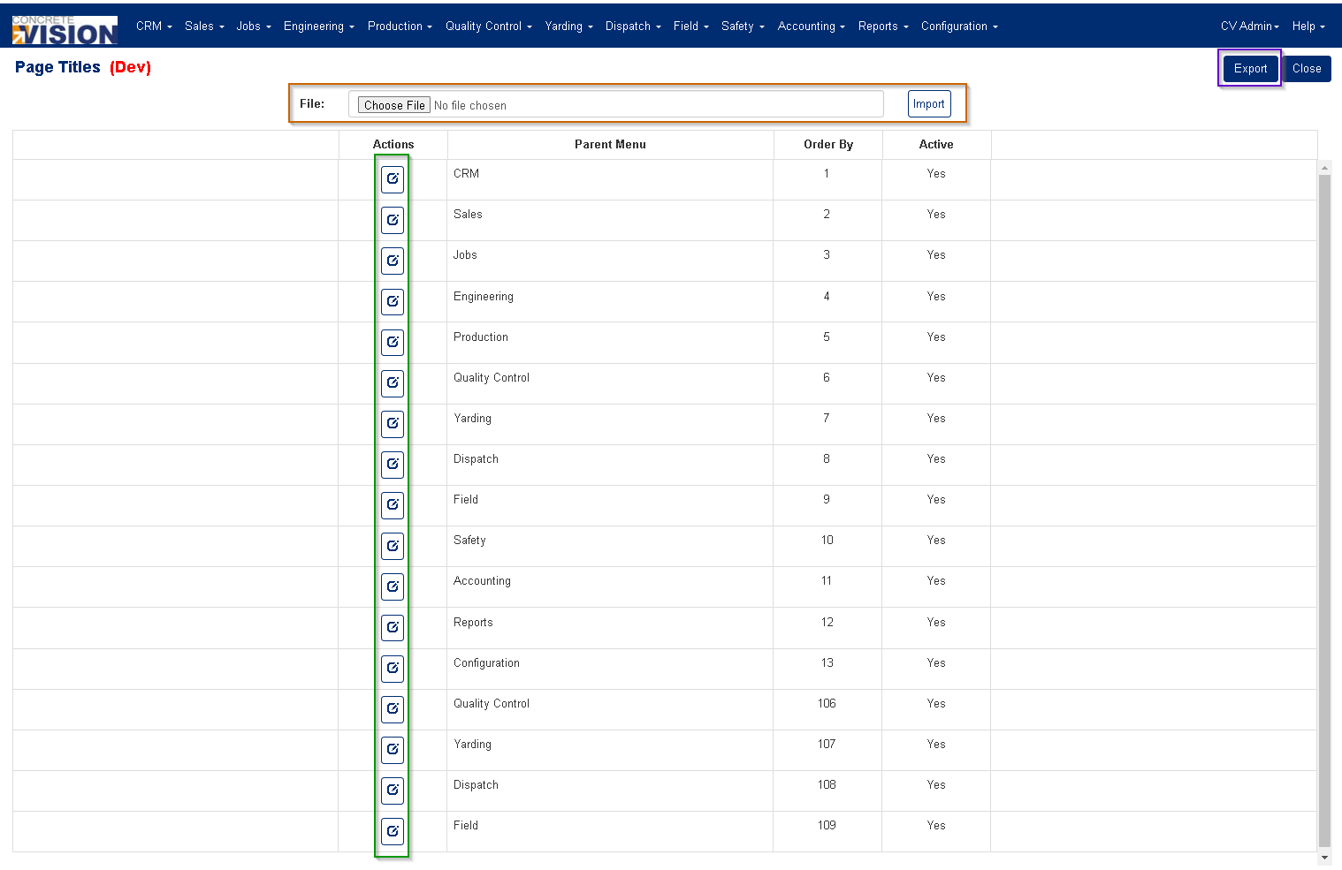This screenshot has width=1342, height=870.
Task: Open the Quality Control top menu
Action: tap(489, 26)
